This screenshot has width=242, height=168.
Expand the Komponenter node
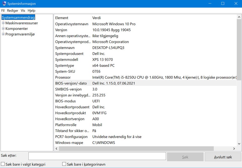(3, 28)
